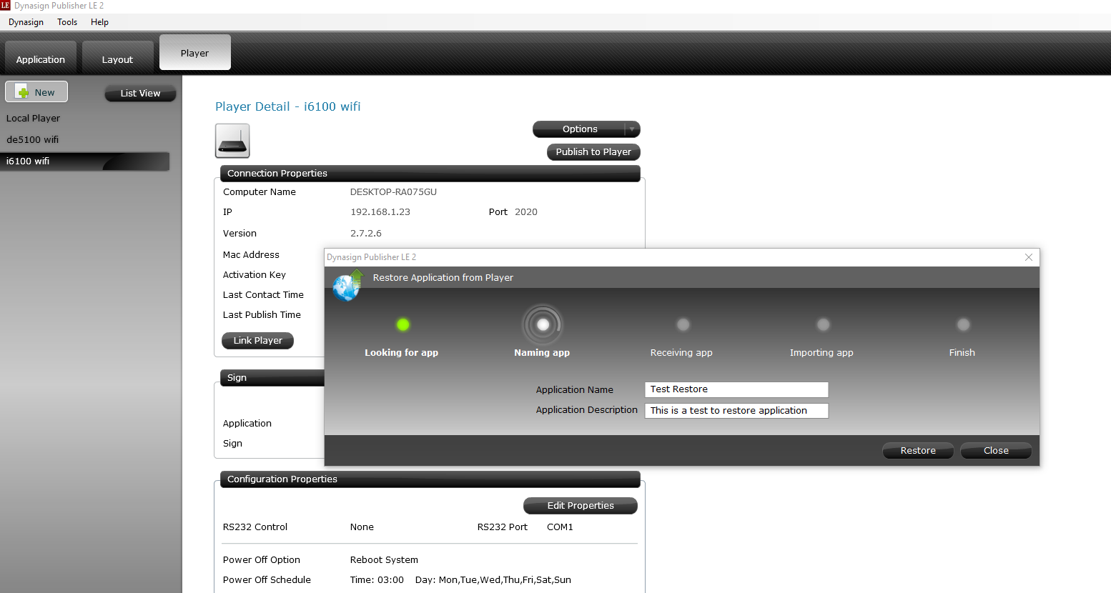Click the Finish step dot

[x=964, y=324]
